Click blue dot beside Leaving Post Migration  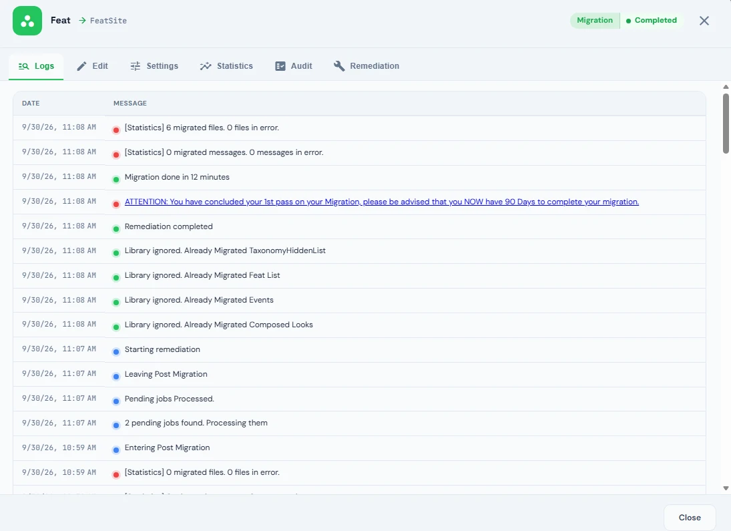point(116,377)
